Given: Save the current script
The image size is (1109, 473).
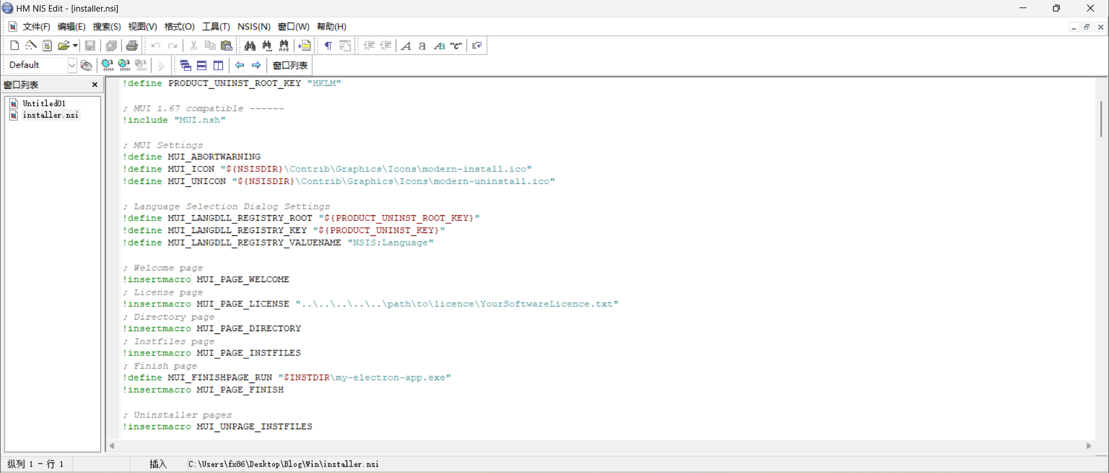Looking at the screenshot, I should coord(90,46).
